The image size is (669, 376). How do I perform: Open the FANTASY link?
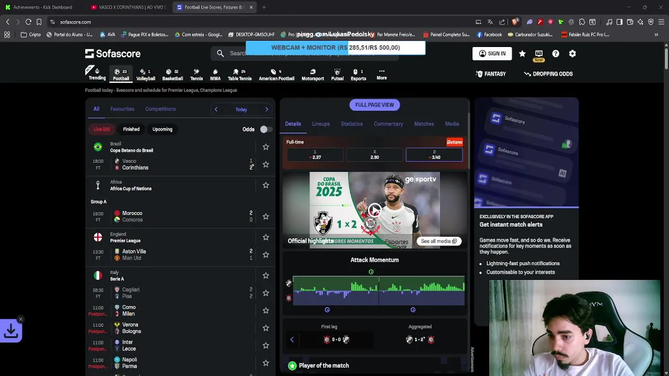point(491,74)
